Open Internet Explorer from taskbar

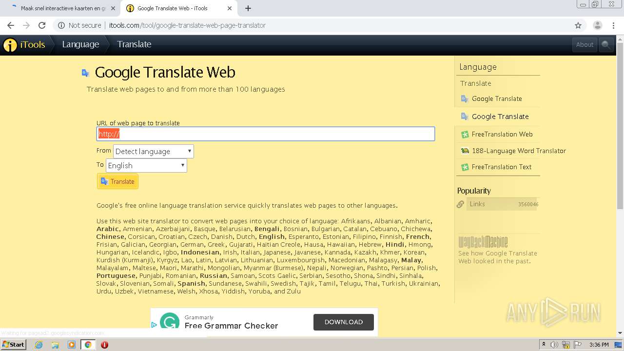coord(39,345)
